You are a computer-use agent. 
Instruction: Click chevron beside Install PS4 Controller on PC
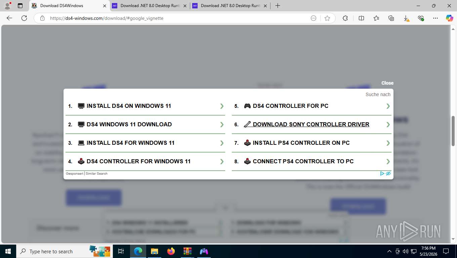coord(388,143)
